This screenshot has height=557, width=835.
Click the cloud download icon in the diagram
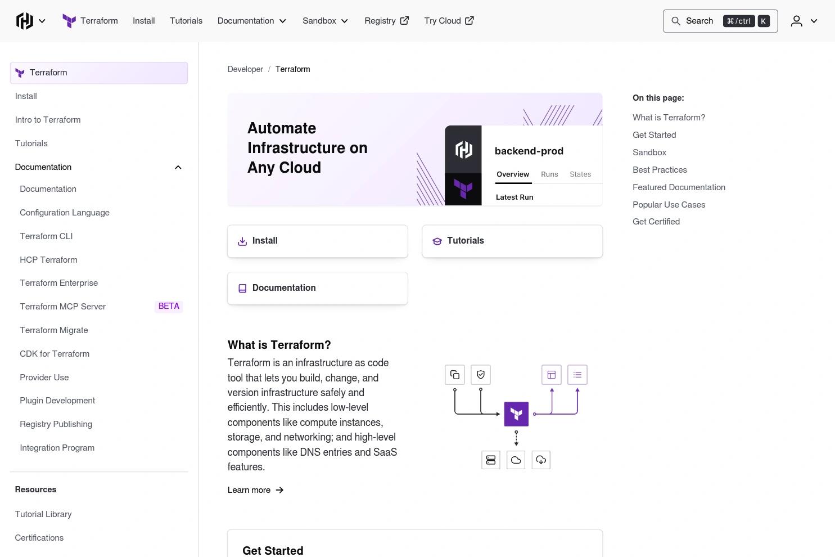click(541, 460)
